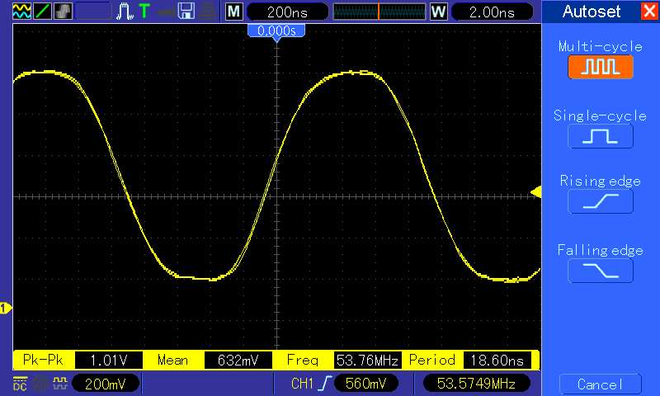The image size is (660, 396).
Task: Select the Multi-cycle autoset option
Action: click(x=601, y=67)
